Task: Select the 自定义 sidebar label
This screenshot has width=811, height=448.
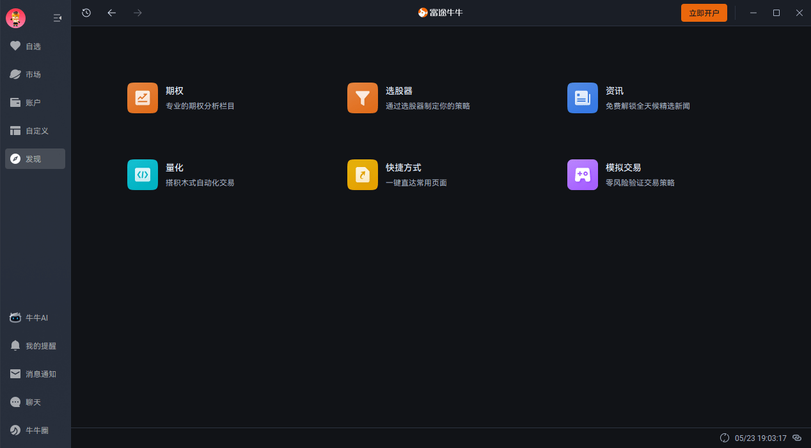Action: coord(37,131)
